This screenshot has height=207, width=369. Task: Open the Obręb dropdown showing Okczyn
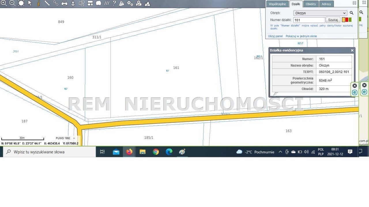(x=320, y=13)
